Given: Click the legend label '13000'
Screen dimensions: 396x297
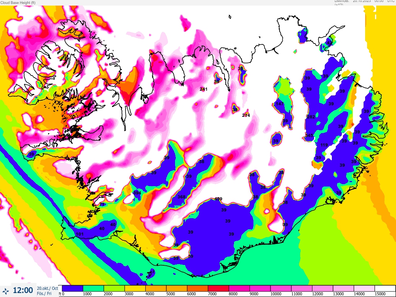Looking at the screenshot, I should 338,294.
